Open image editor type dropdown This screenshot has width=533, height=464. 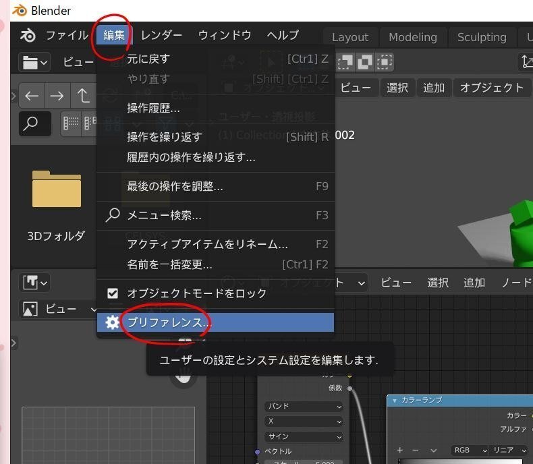pyautogui.click(x=34, y=283)
